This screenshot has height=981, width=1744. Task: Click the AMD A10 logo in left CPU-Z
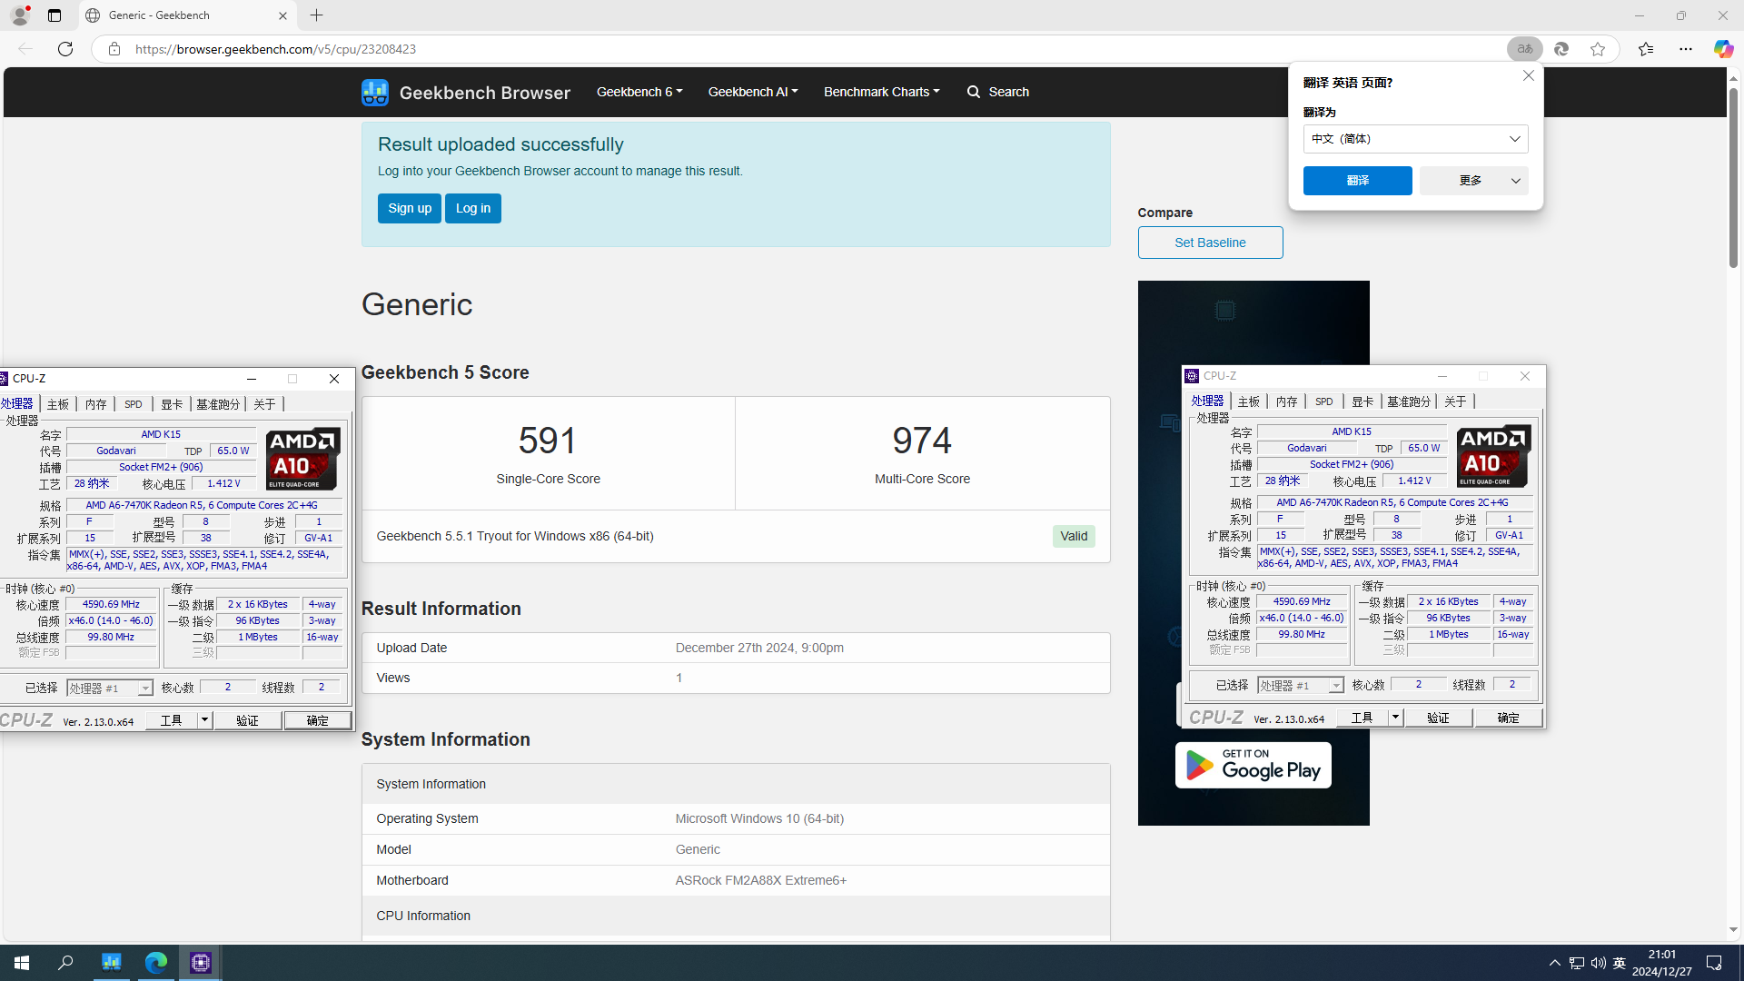[x=303, y=460]
